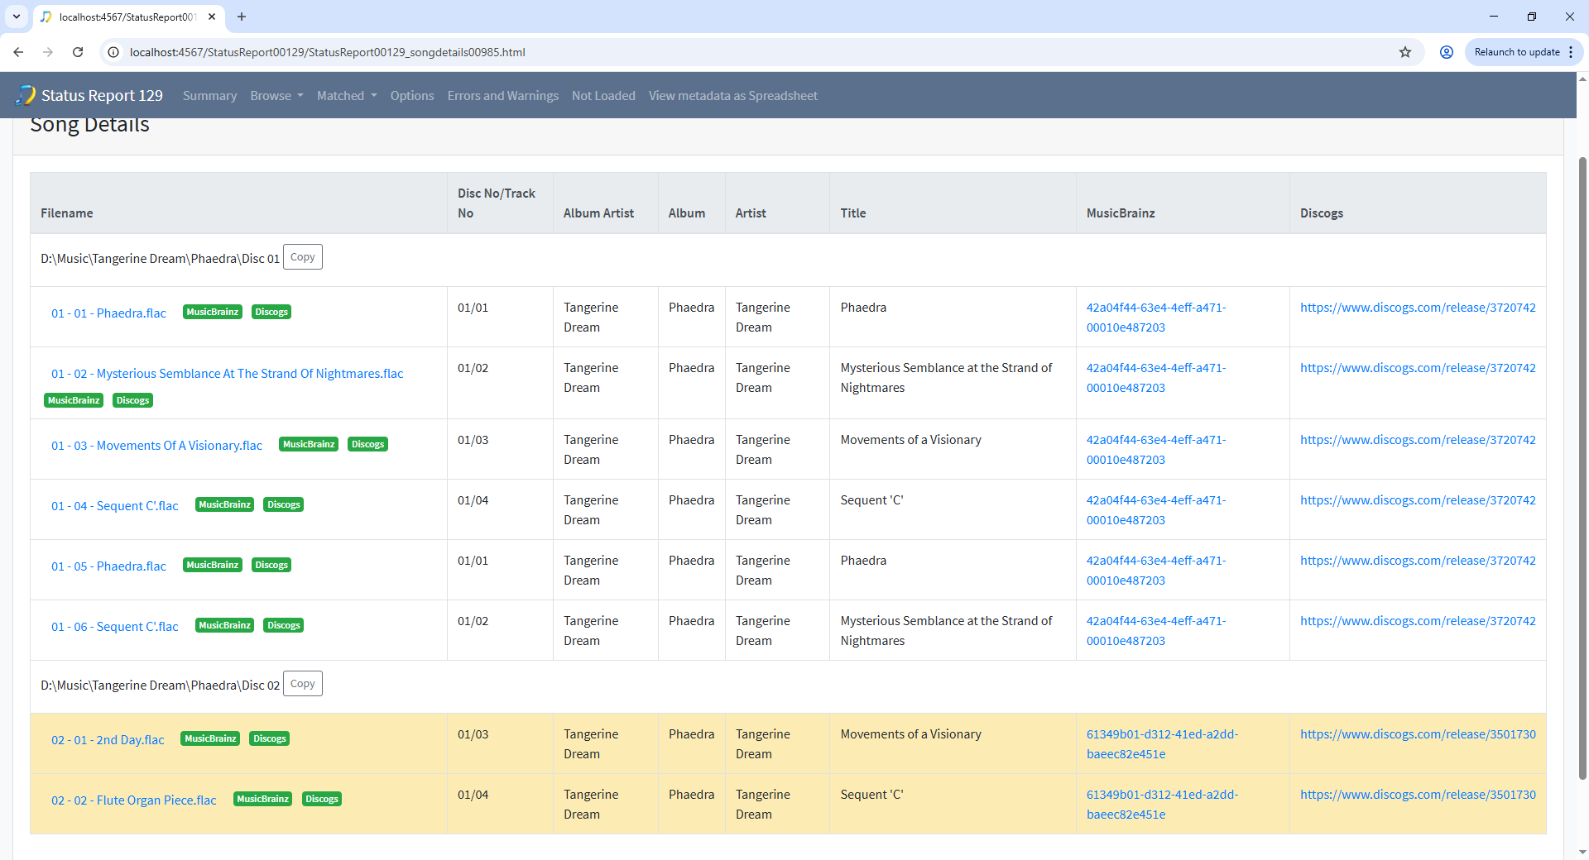Open the tab search dropdown arrow

coord(16,17)
